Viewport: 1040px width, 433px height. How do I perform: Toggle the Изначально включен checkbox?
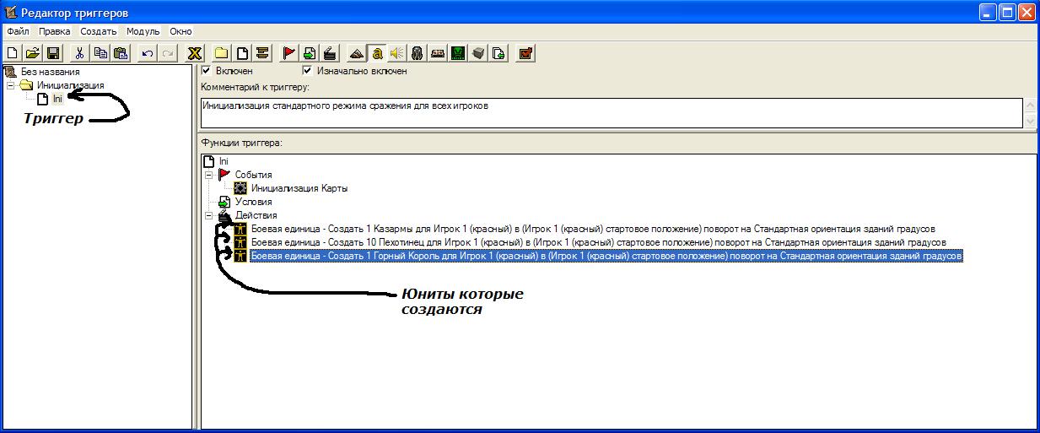307,71
